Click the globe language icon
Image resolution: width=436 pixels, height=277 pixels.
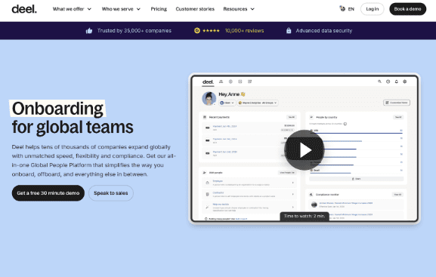pyautogui.click(x=342, y=8)
